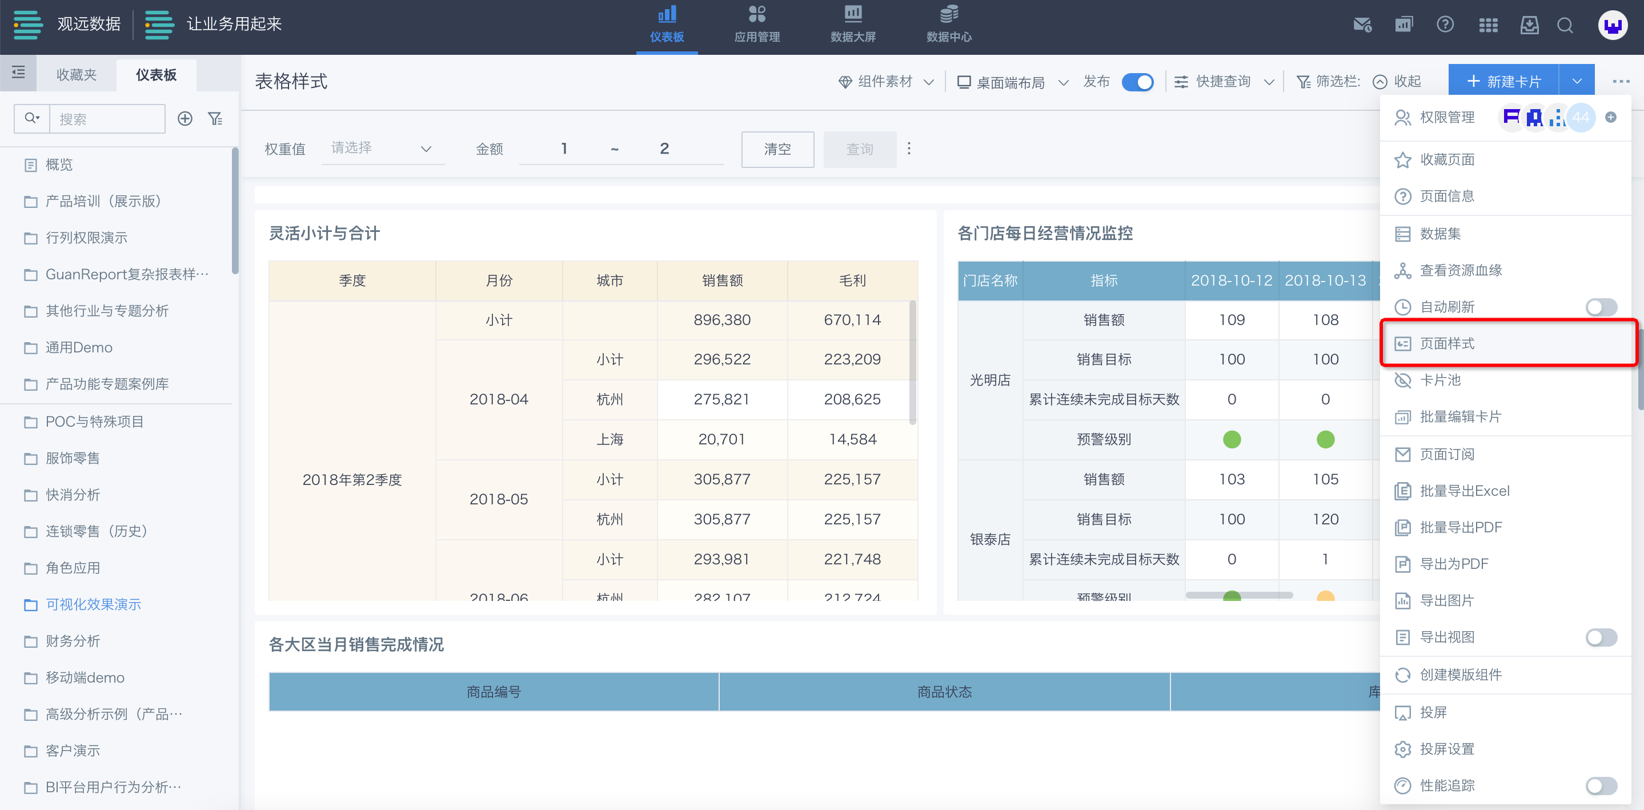This screenshot has width=1644, height=810.
Task: Collapse the sidebar with the menu icon
Action: point(18,73)
